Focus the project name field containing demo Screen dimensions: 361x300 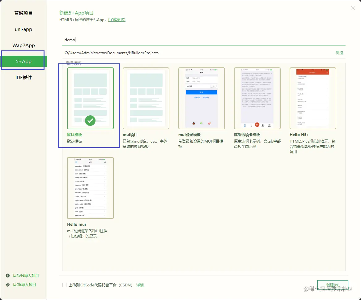click(204, 40)
